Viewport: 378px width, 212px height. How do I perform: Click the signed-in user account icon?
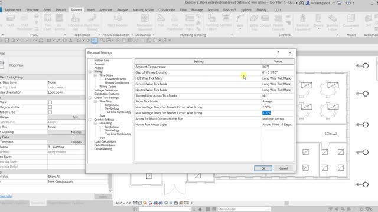pos(308,3)
